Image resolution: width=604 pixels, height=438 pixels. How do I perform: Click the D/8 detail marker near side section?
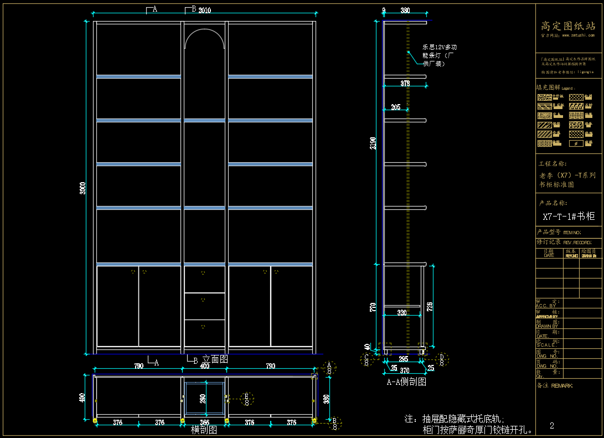[x=442, y=359]
